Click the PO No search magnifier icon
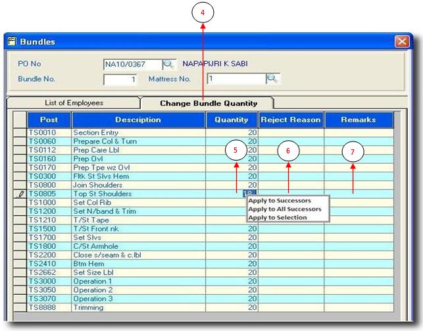This screenshot has height=331, width=423. tap(169, 64)
